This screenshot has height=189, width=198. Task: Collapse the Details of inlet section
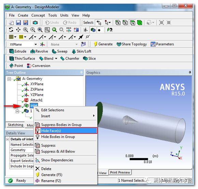8,139
